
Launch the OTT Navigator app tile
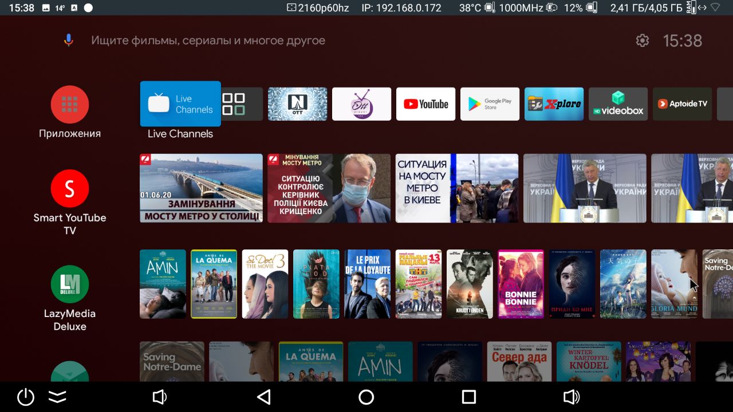298,104
